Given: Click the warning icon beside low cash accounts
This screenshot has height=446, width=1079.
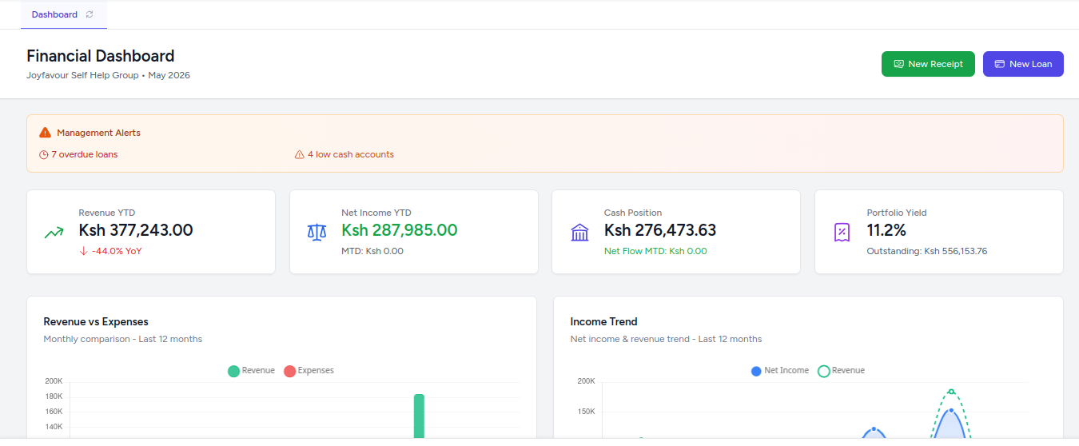Looking at the screenshot, I should 300,154.
